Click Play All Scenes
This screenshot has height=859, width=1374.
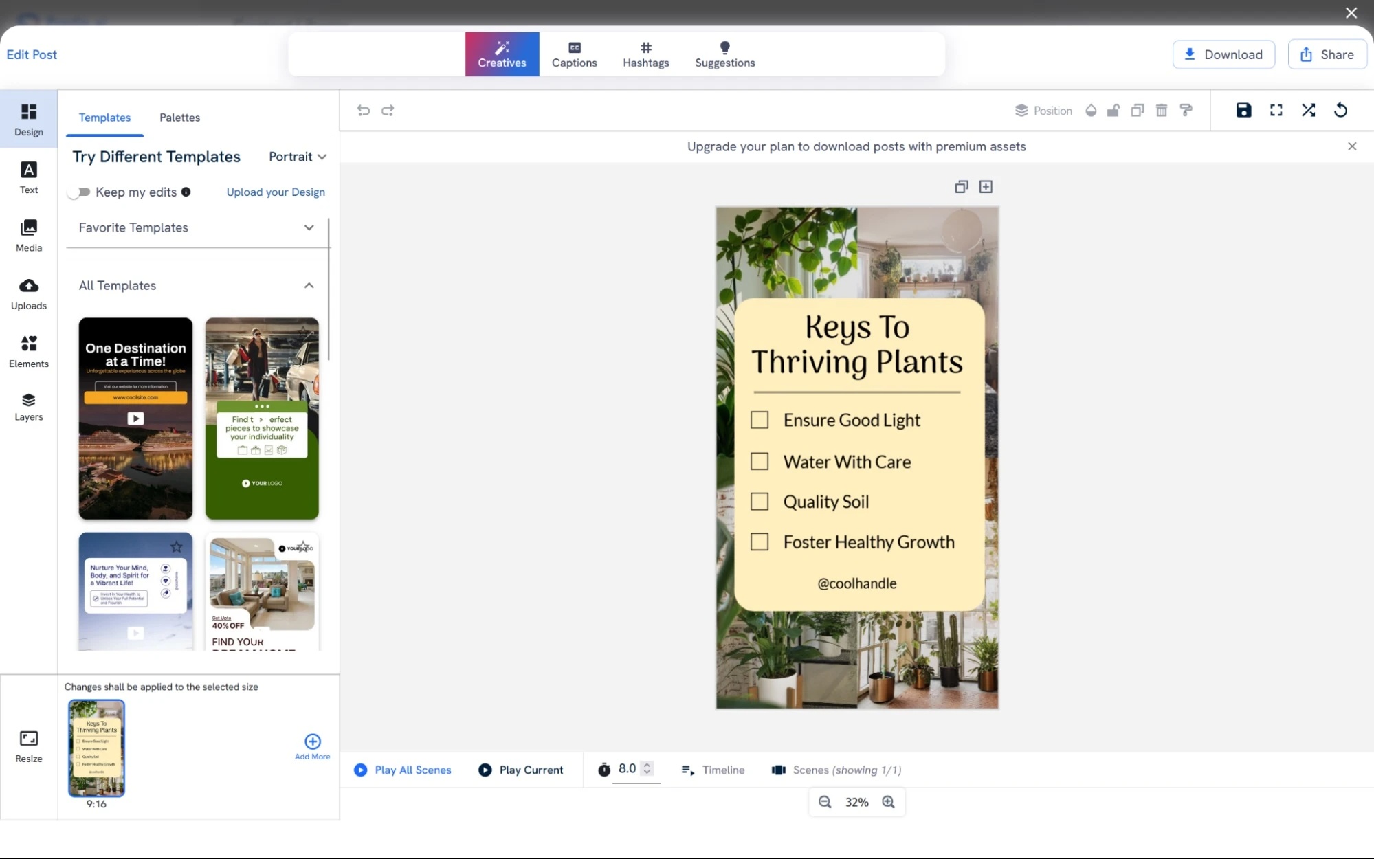(402, 770)
